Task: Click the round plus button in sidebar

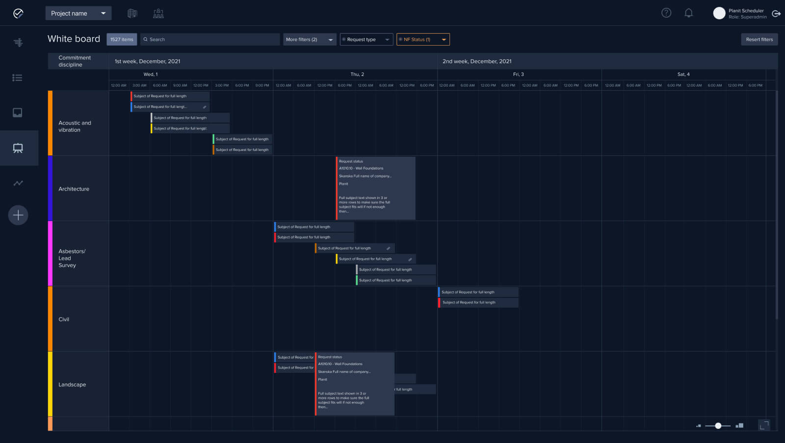Action: pos(18,215)
